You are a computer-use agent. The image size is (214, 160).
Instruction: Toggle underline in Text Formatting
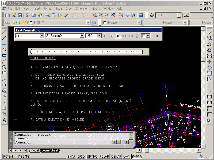coord(118,36)
